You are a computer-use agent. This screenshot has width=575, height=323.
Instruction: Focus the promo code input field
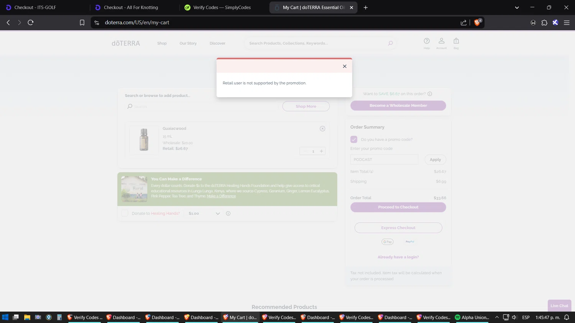coord(384,160)
